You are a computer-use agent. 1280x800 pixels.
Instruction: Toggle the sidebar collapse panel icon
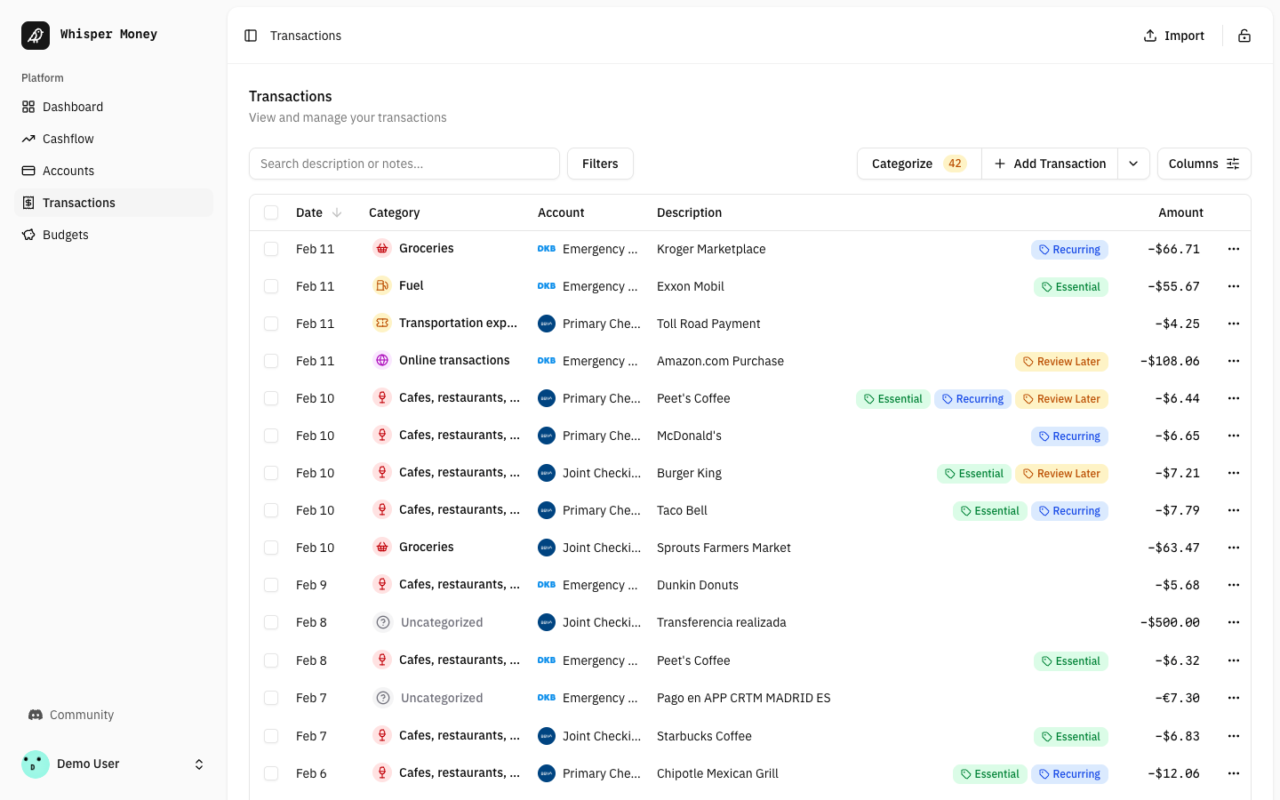(250, 35)
